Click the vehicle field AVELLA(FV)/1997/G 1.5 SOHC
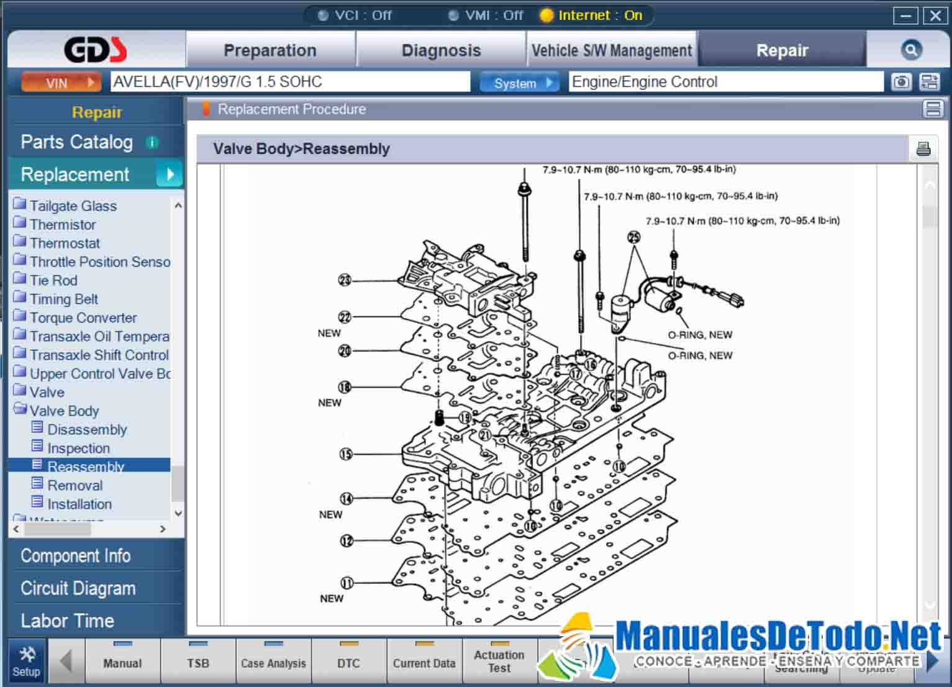Viewport: 952px width, 687px height. click(290, 82)
